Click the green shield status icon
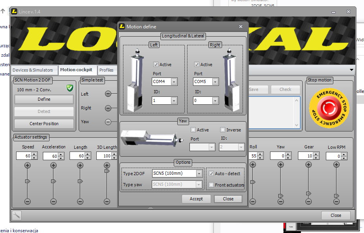Viewport: 364px width, 233px height. 70,88
